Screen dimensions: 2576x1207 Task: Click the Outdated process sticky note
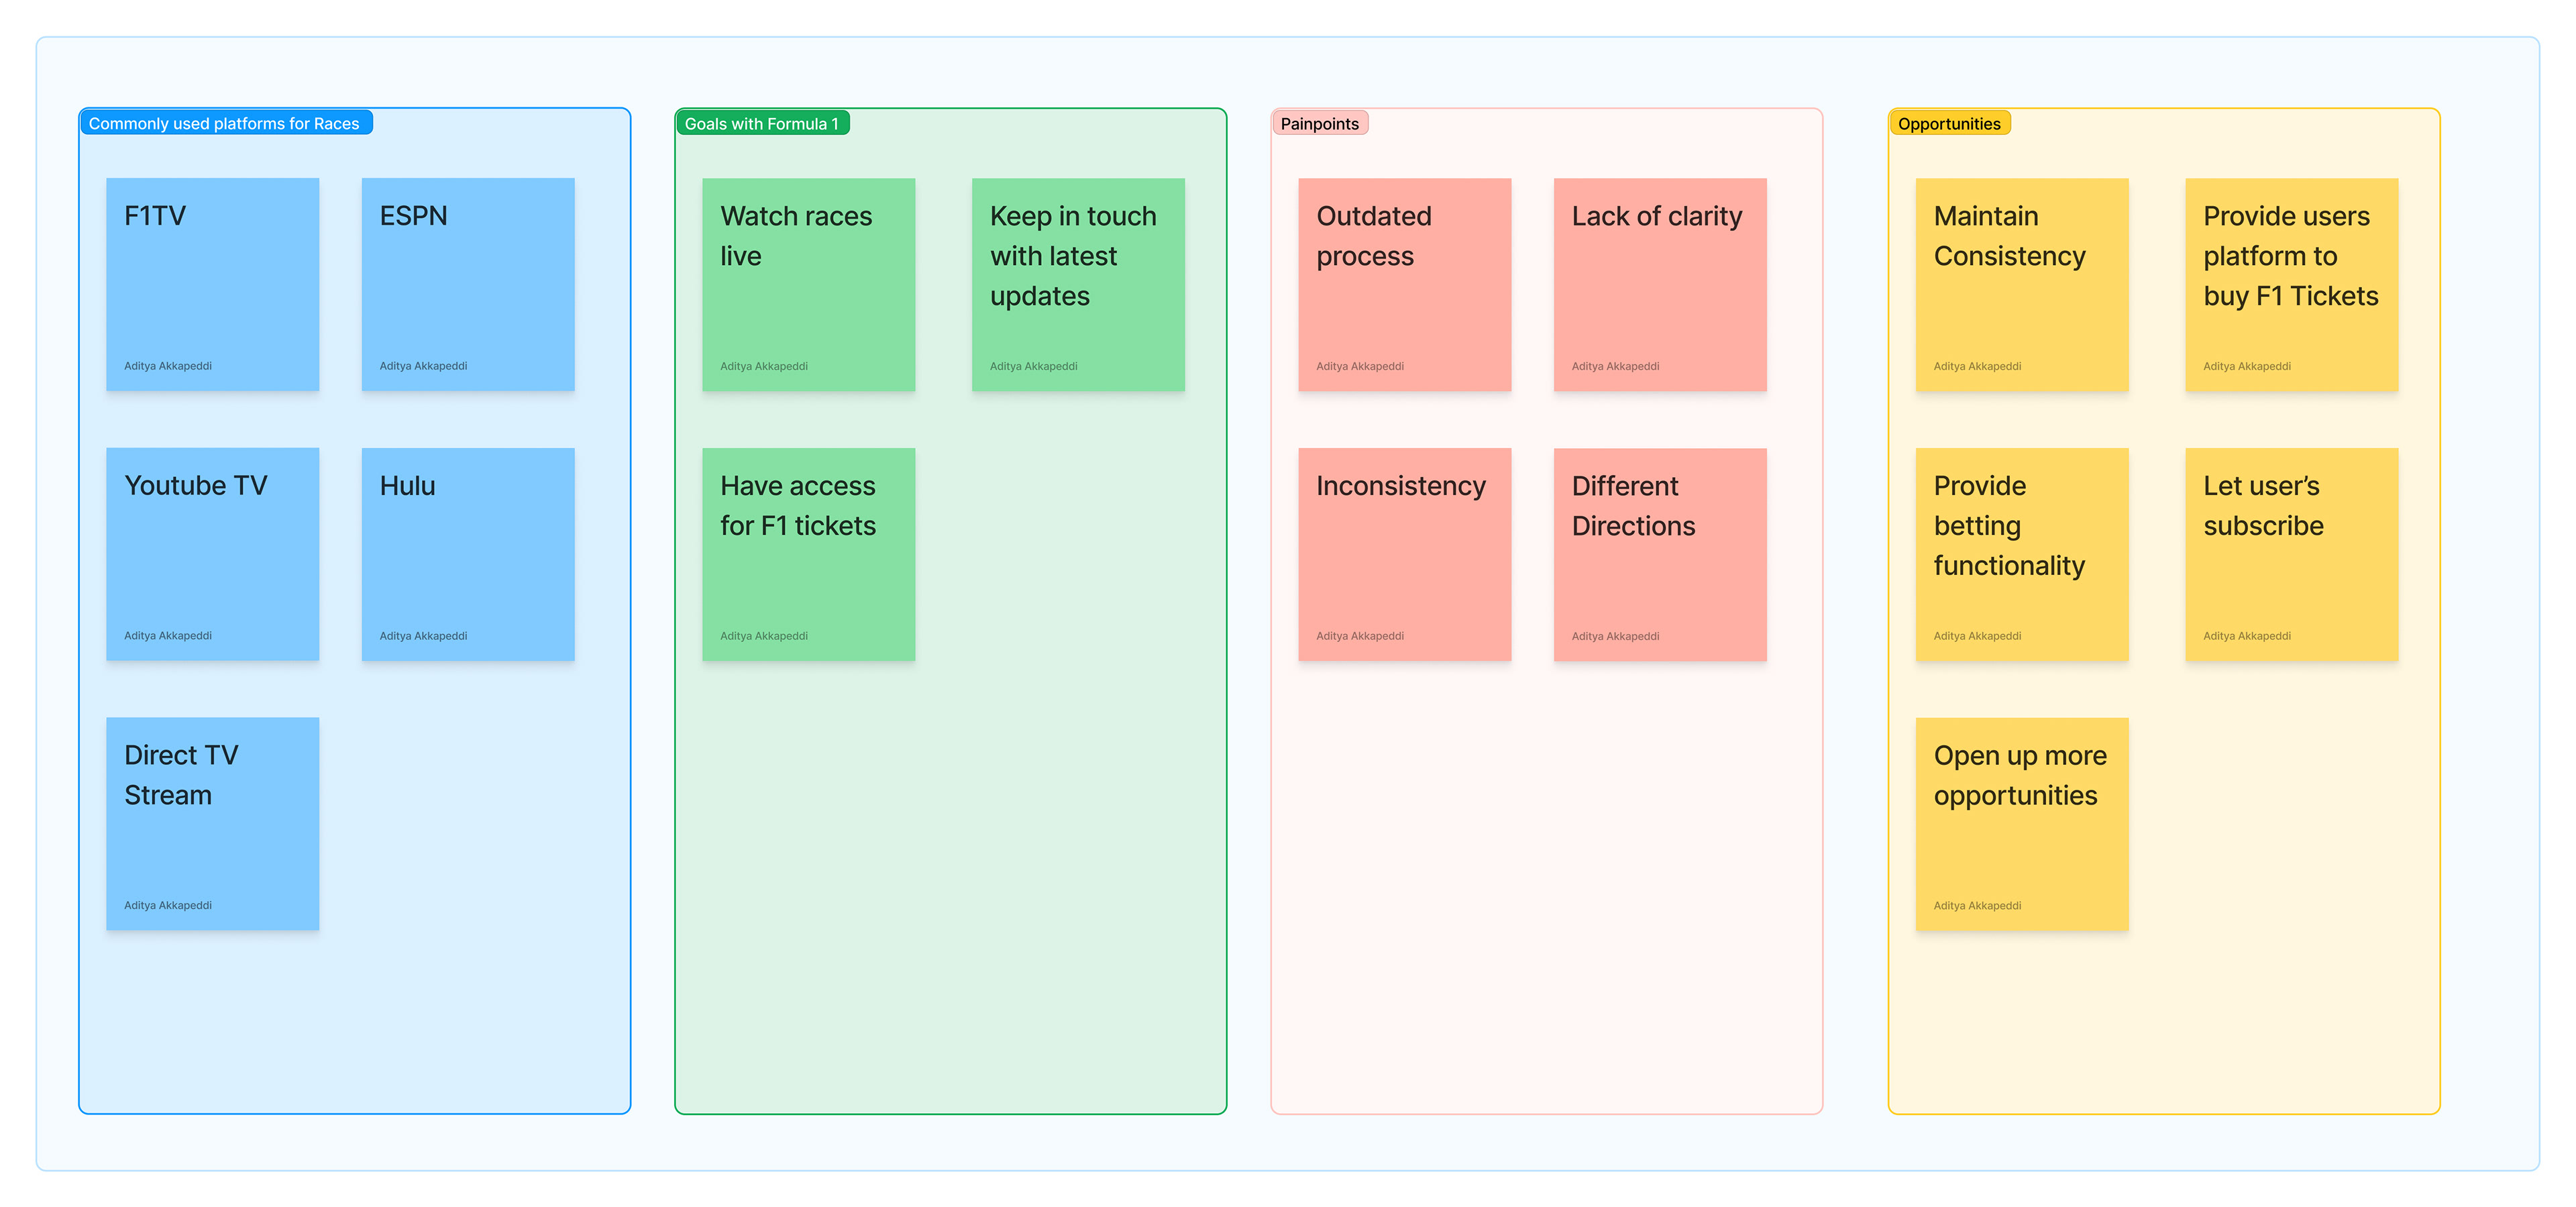tap(1404, 284)
